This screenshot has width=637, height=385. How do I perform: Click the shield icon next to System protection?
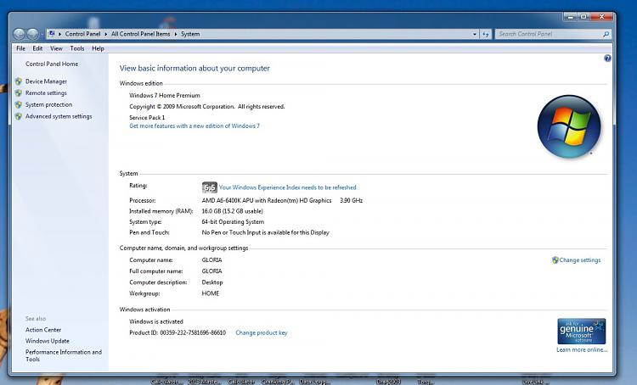coord(19,104)
